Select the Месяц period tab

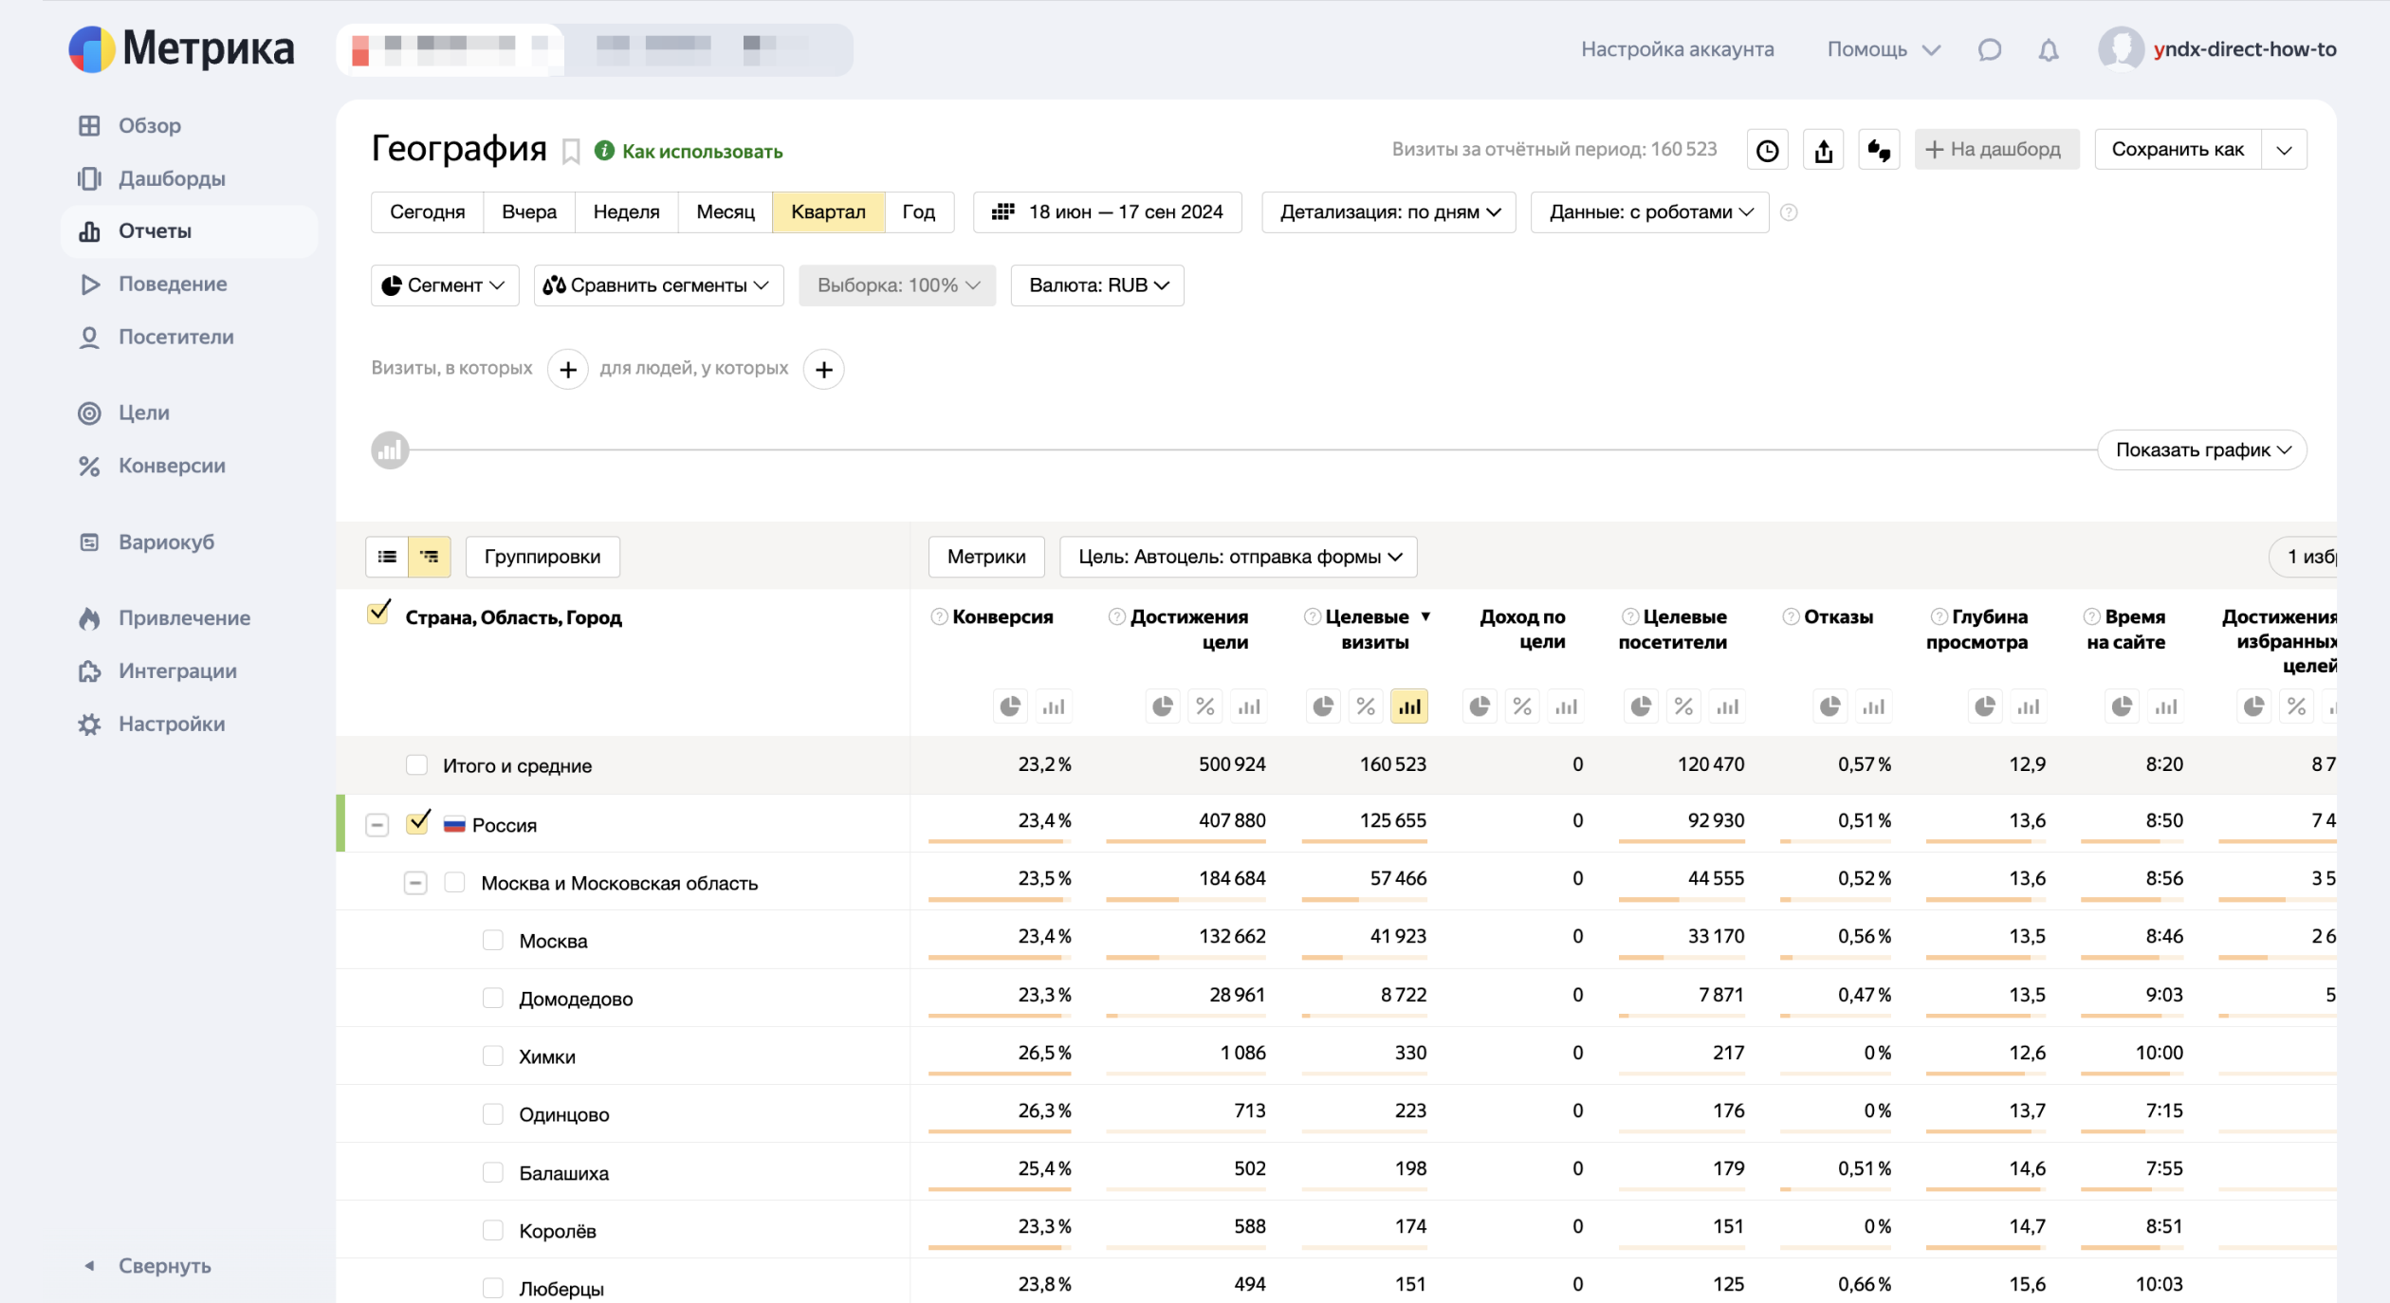[x=725, y=212]
